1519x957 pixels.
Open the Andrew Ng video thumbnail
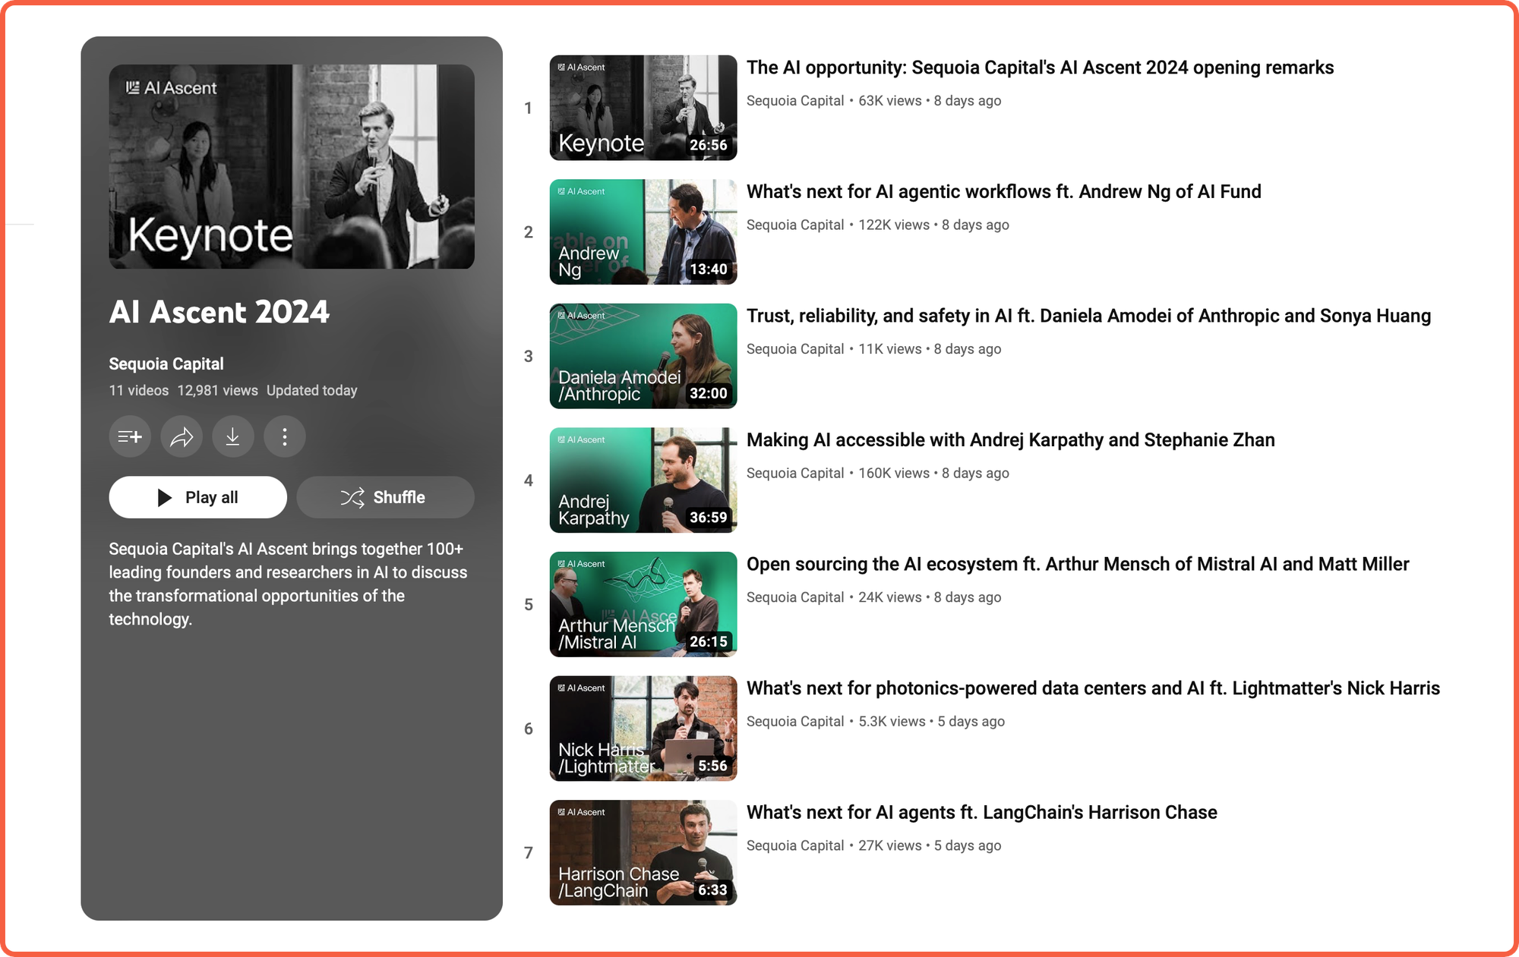pyautogui.click(x=643, y=231)
